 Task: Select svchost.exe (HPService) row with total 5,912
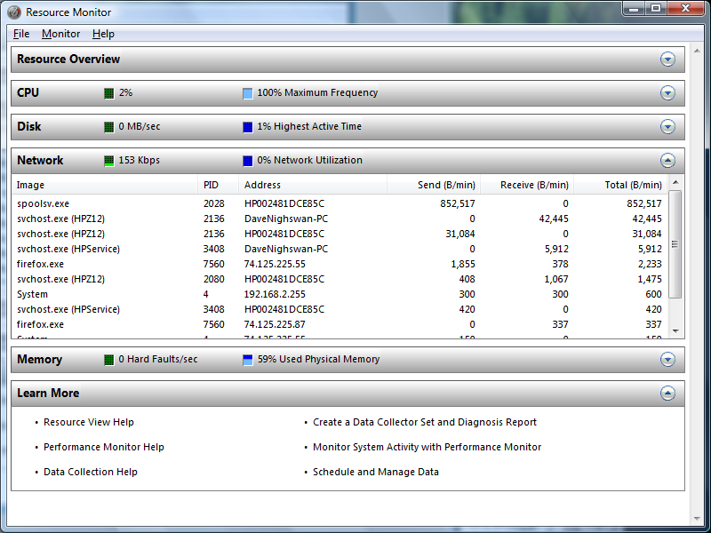[340, 249]
